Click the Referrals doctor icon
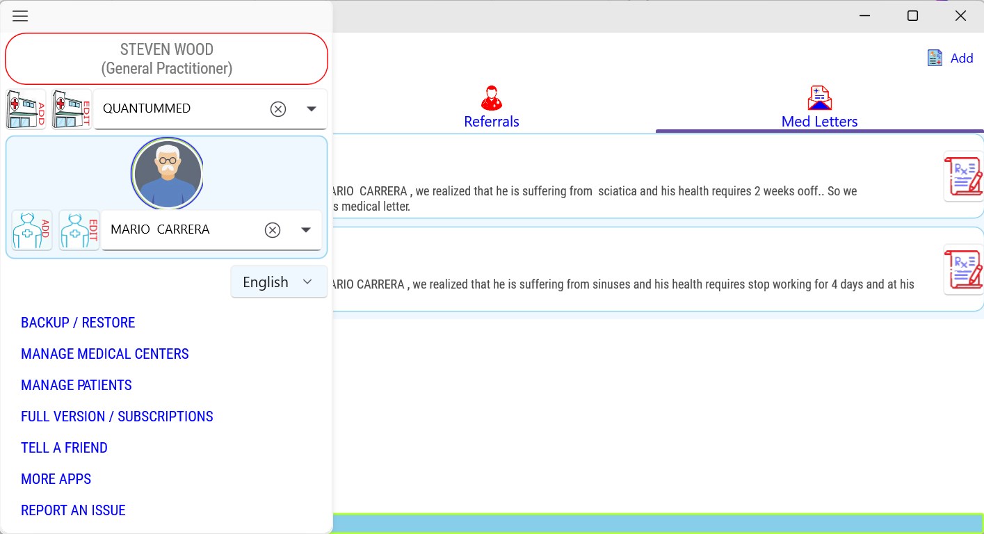984x534 pixels. [x=492, y=97]
